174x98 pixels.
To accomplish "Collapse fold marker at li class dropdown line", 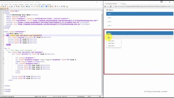I will point(4,58).
